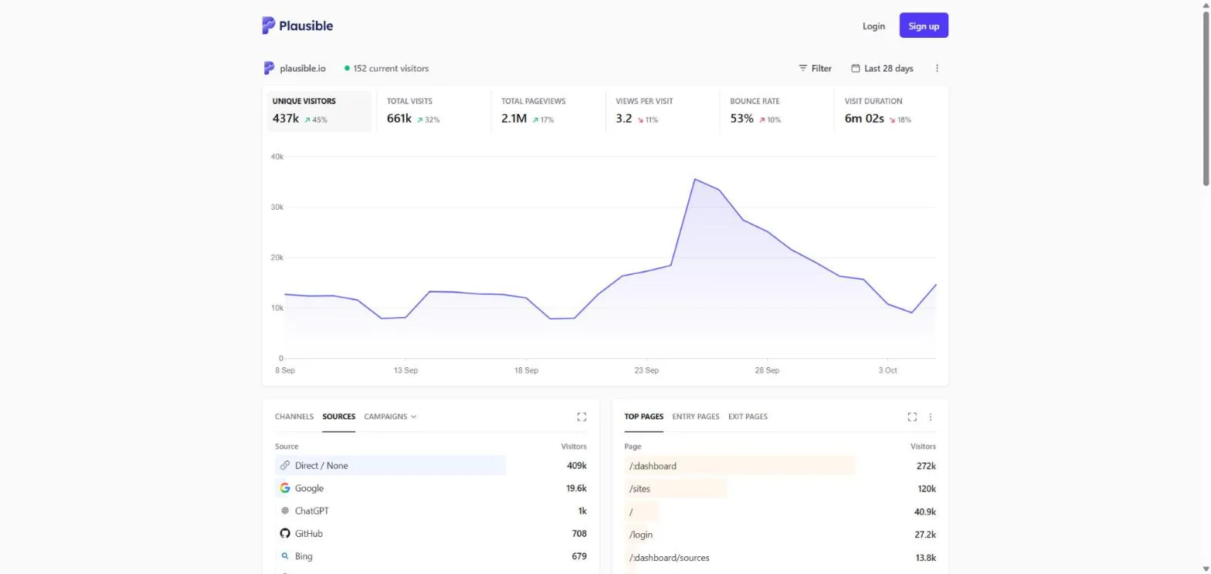The height and width of the screenshot is (574, 1211).
Task: Click the green current visitors indicator dot
Action: [x=347, y=68]
